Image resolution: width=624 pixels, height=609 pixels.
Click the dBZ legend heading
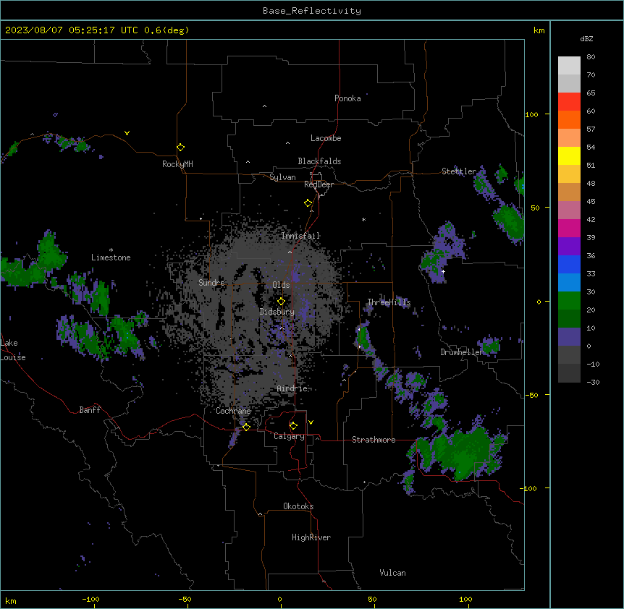tap(586, 39)
